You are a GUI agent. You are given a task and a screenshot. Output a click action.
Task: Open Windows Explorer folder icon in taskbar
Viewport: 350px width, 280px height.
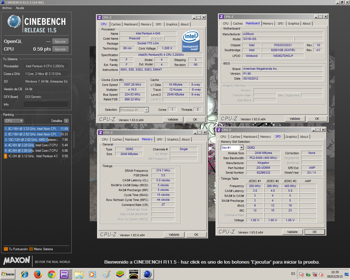(79, 274)
